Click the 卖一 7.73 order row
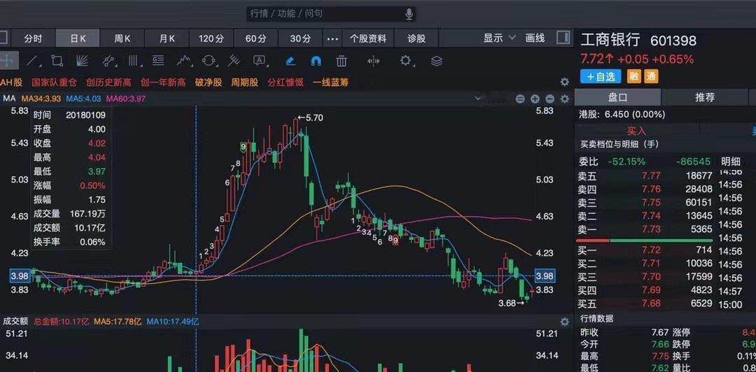Screen dimensions: 756x372 tap(645, 229)
